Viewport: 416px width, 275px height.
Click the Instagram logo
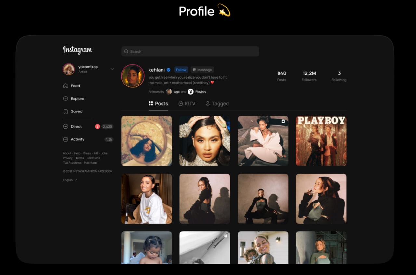coord(77,50)
